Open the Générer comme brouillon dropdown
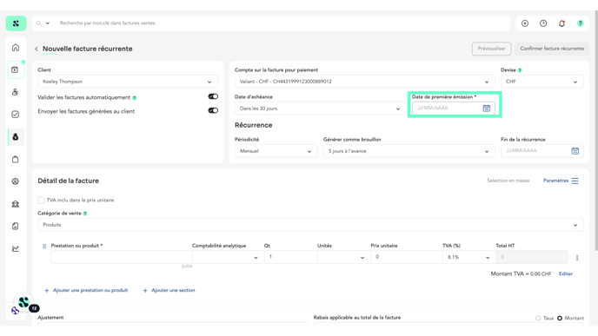The image size is (598, 336). pos(409,151)
